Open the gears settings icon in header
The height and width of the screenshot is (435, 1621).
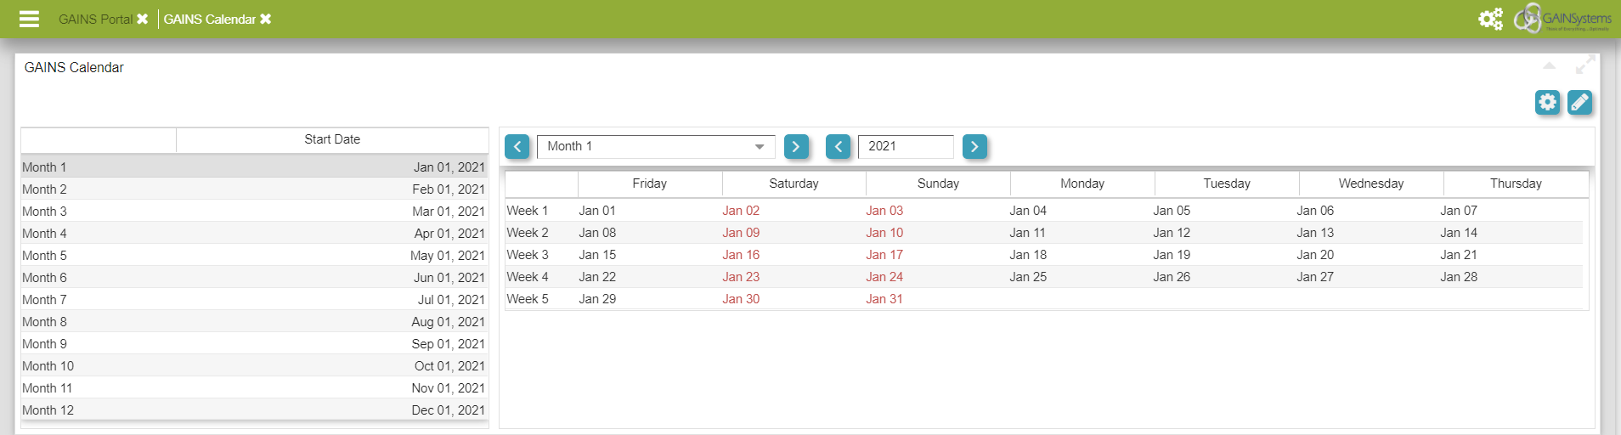pos(1490,19)
